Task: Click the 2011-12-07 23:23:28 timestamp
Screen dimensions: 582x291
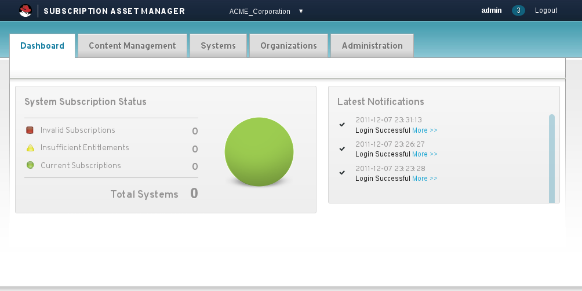Action: click(x=391, y=169)
